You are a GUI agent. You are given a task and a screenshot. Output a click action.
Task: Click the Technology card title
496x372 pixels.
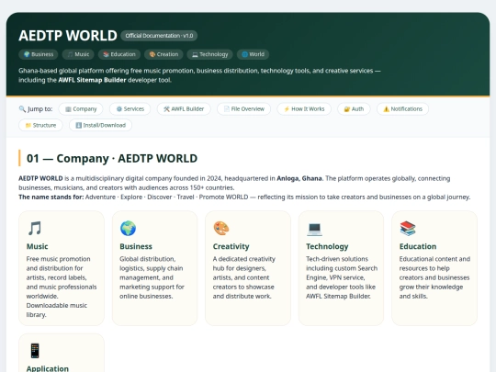pos(327,246)
